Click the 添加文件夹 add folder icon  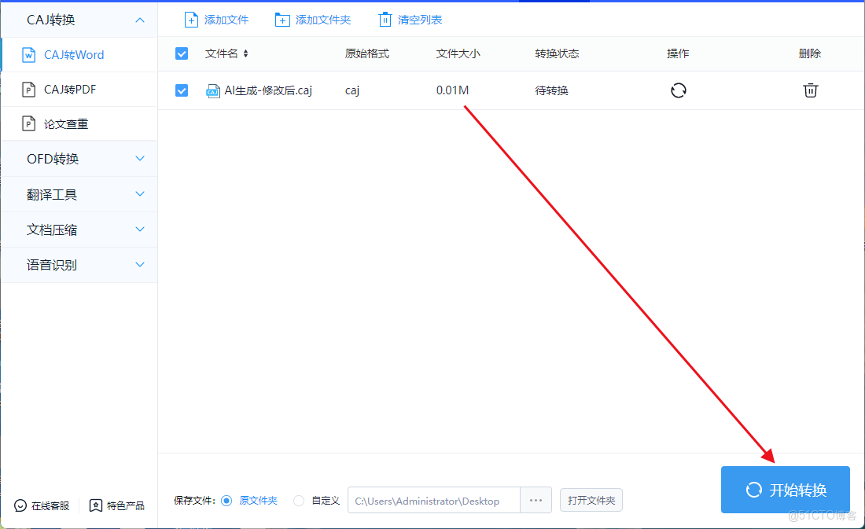tap(283, 19)
